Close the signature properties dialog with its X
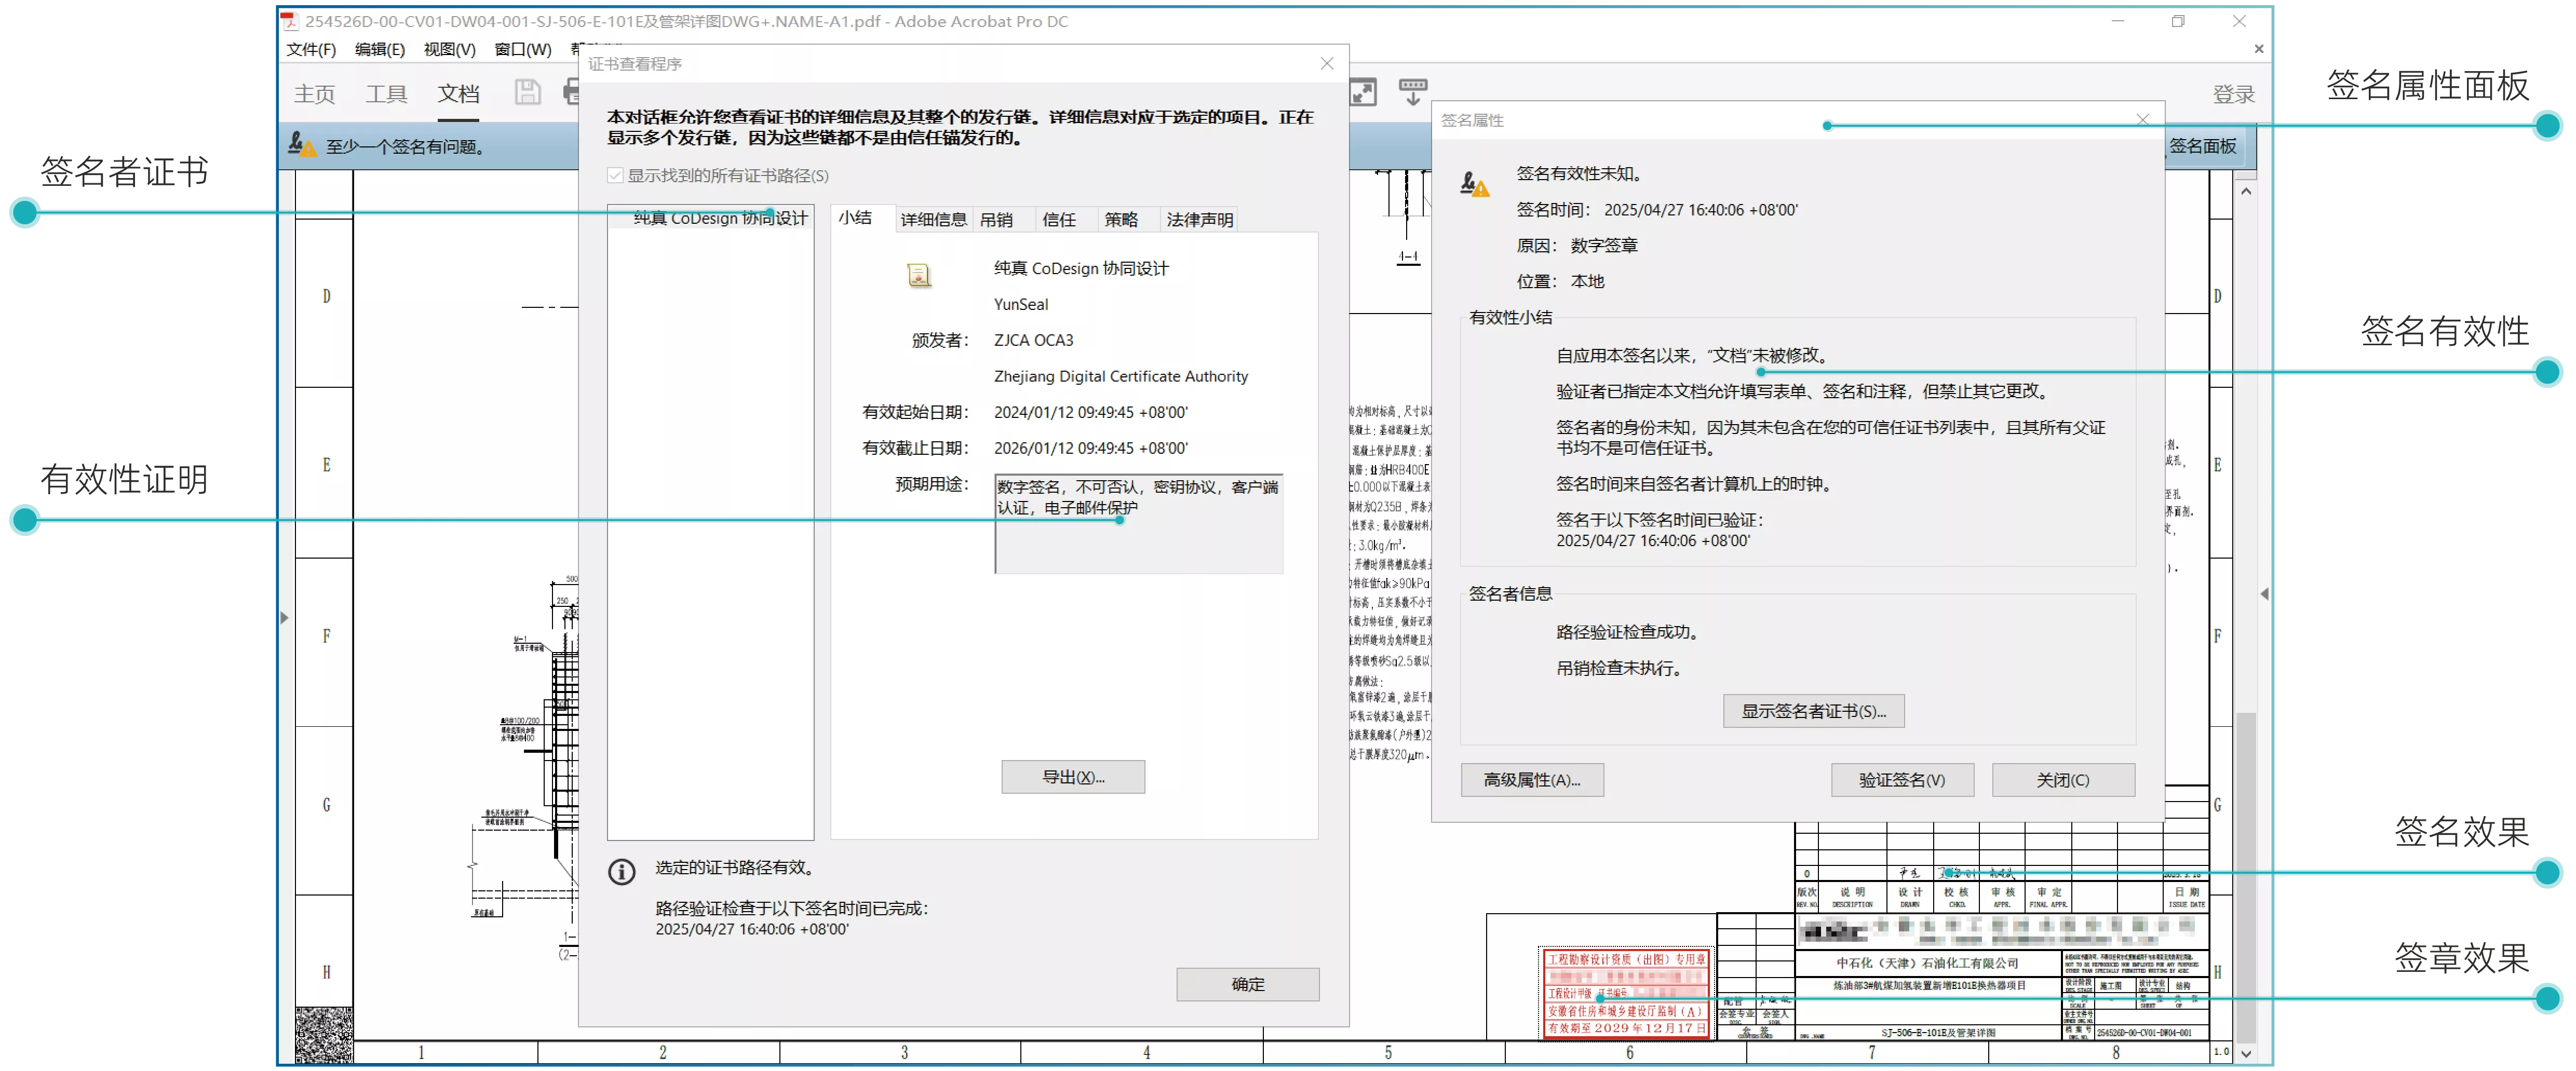This screenshot has height=1071, width=2576. click(x=2142, y=119)
